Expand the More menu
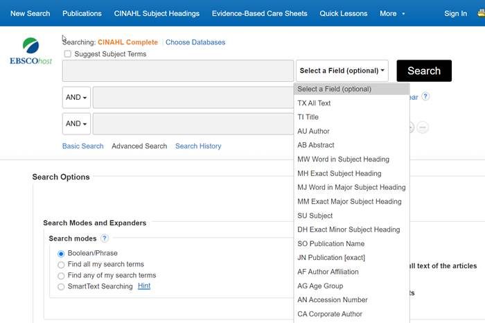This screenshot has width=485, height=323. pyautogui.click(x=392, y=14)
